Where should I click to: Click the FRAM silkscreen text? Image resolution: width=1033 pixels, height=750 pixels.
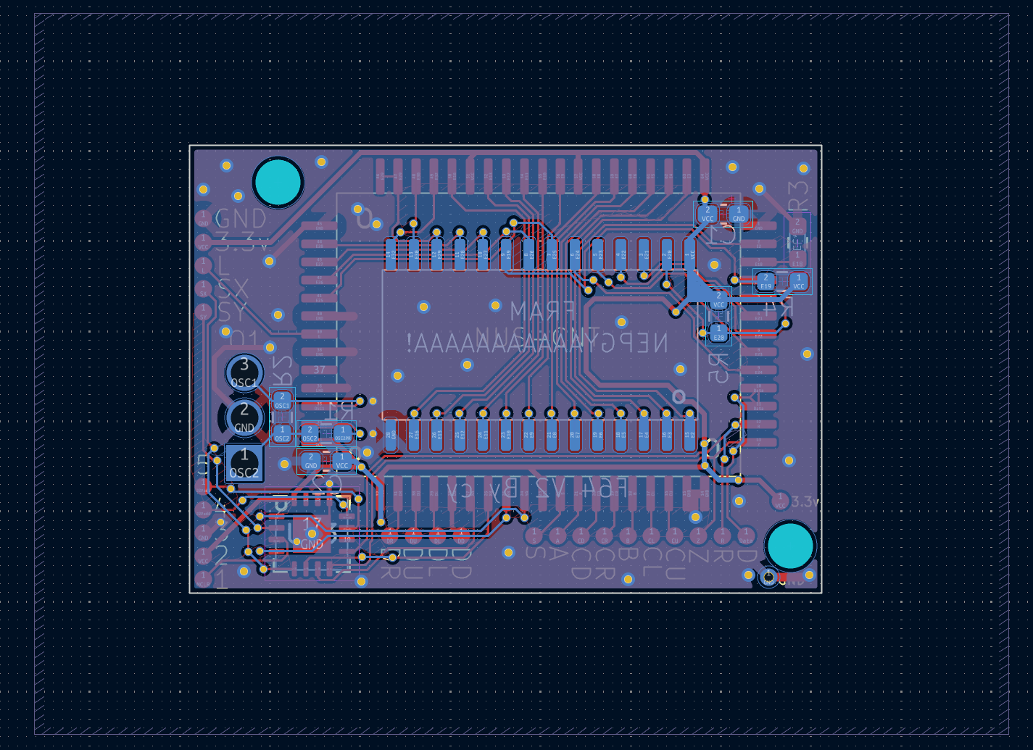coord(543,312)
